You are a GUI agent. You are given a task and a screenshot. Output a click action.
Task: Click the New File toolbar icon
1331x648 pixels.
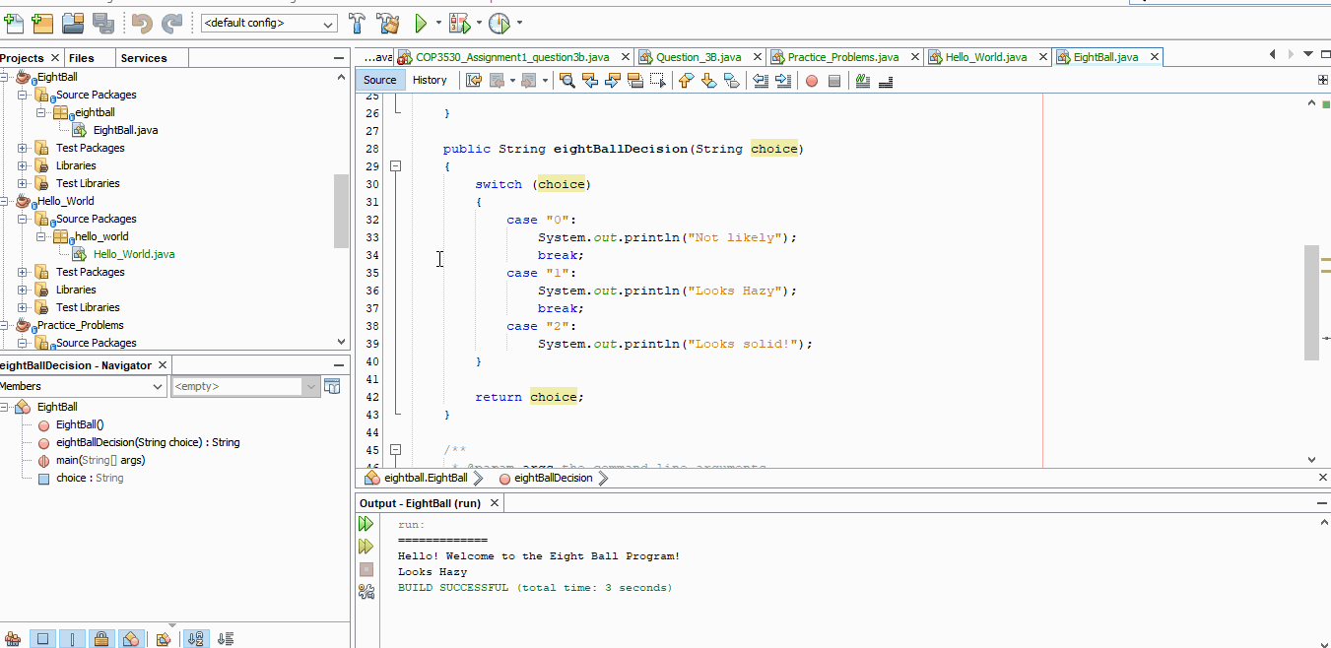[x=13, y=23]
